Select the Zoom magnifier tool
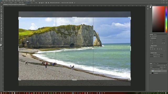 1,41
